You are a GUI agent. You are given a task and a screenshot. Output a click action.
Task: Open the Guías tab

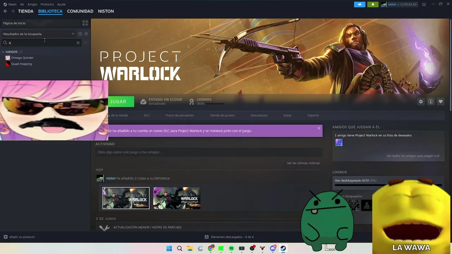[x=287, y=115]
